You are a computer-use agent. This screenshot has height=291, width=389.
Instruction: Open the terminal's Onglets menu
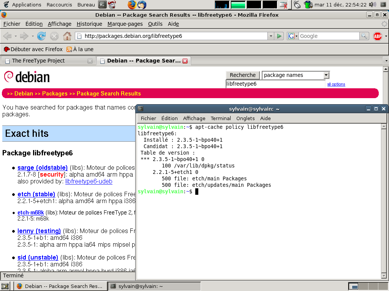245,118
